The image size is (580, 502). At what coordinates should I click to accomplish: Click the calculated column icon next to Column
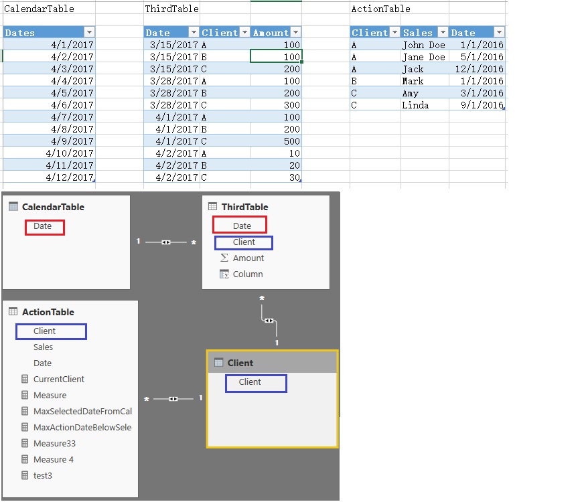pos(224,274)
